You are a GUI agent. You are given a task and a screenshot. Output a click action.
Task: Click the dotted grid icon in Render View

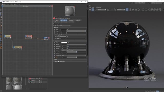coord(130,10)
